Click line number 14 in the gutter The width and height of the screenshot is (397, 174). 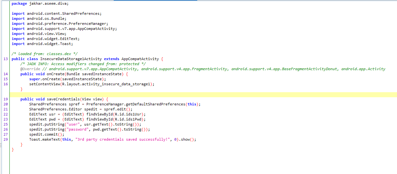point(6,74)
